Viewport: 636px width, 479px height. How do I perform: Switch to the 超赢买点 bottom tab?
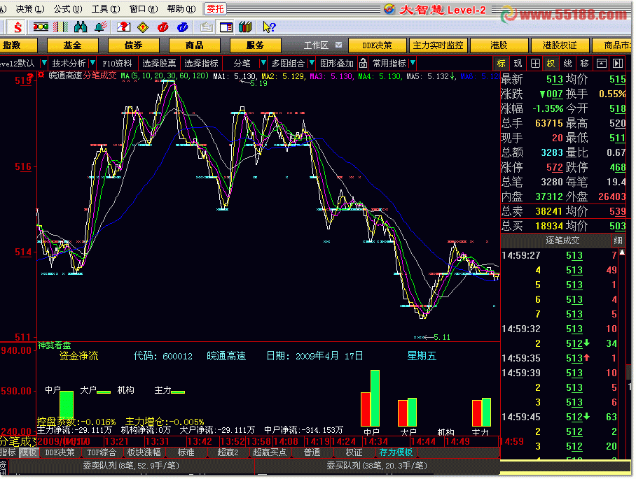(270, 452)
